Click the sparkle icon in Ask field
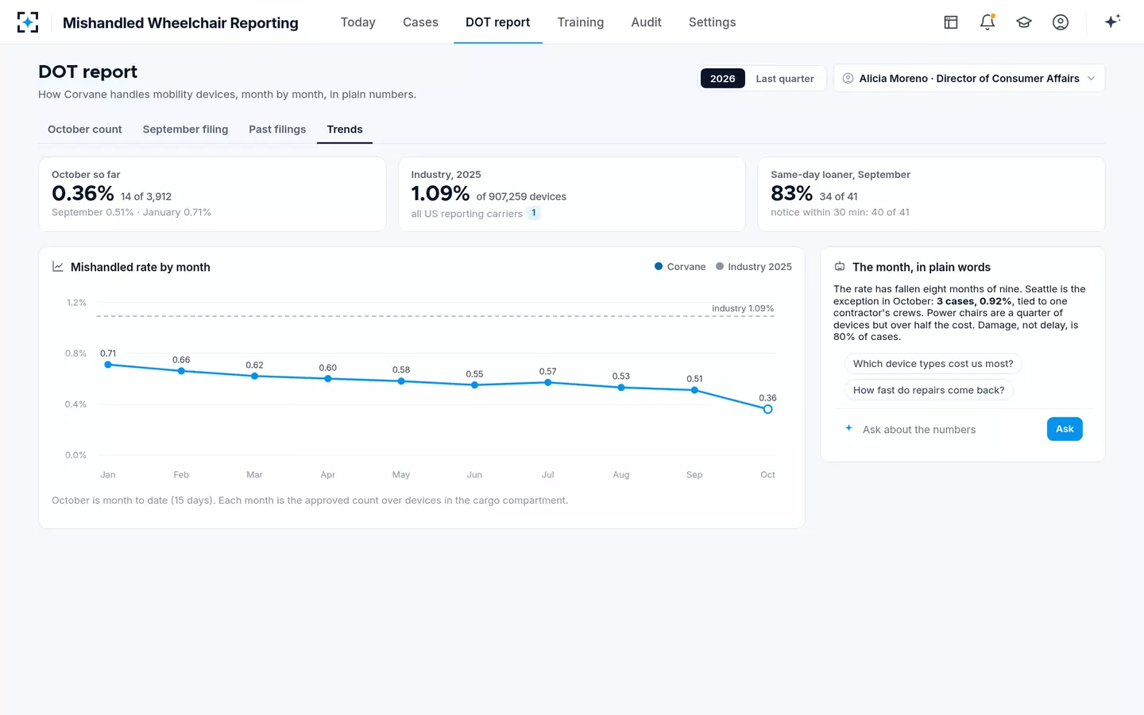 848,428
